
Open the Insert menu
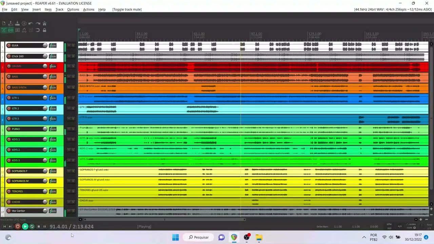[37, 9]
